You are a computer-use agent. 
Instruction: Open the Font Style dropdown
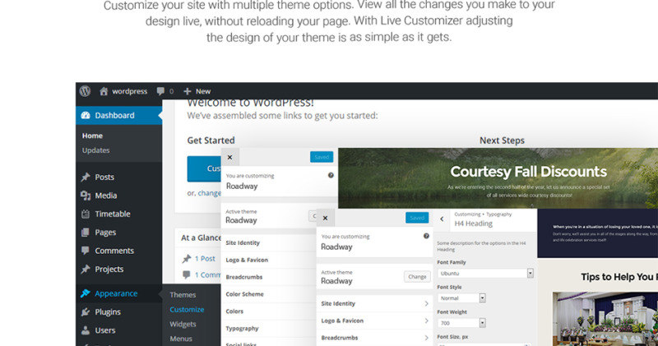click(461, 298)
